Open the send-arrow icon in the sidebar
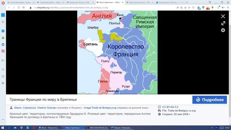 coord(3,60)
